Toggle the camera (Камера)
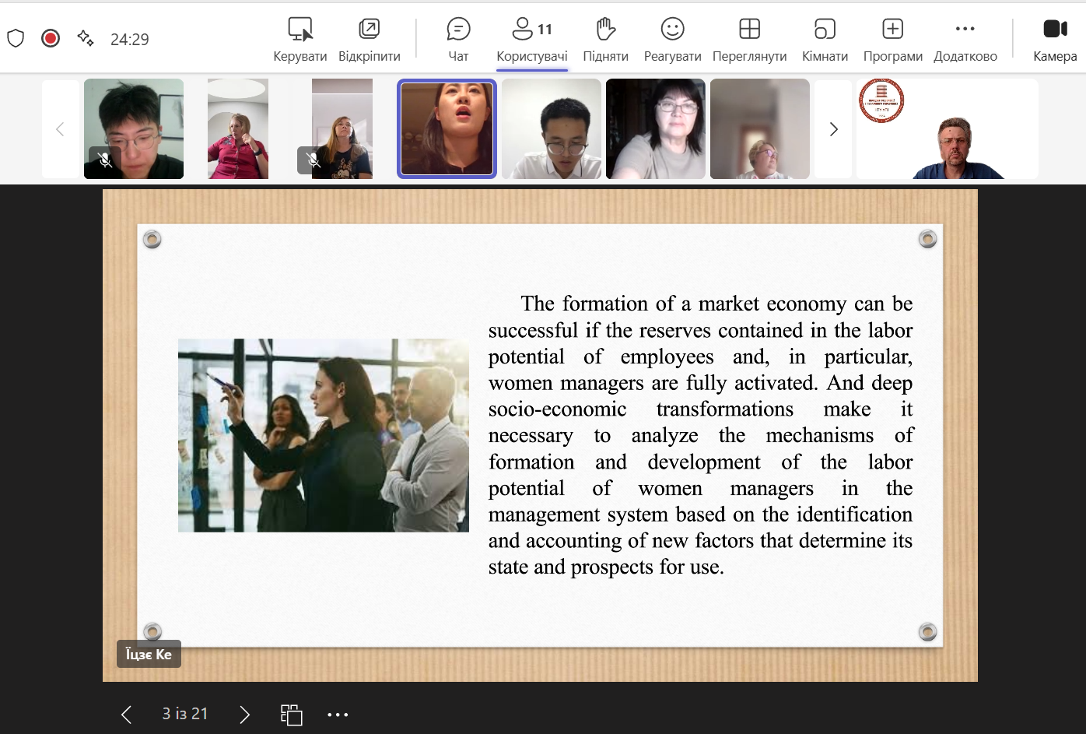This screenshot has width=1086, height=734. (1055, 39)
